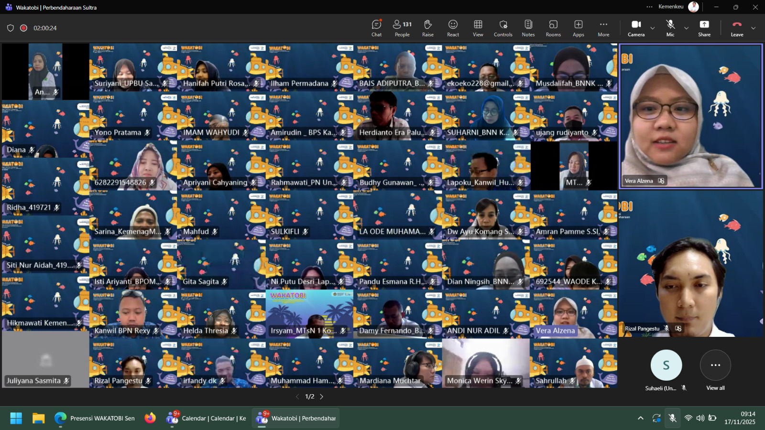The image size is (765, 430).
Task: Leave the meeting
Action: pyautogui.click(x=737, y=28)
